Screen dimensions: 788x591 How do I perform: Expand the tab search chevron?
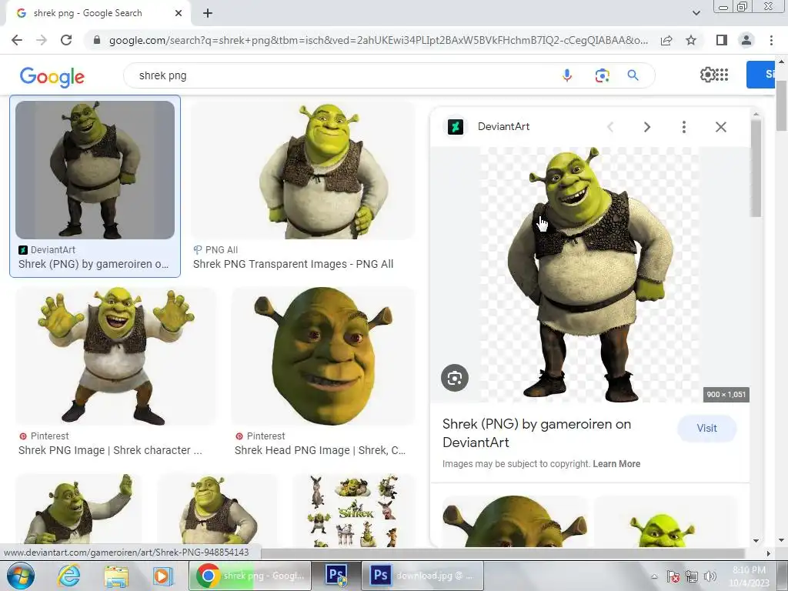click(696, 13)
